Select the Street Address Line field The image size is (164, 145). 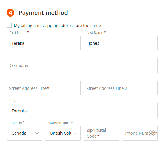pyautogui.click(x=44, y=88)
